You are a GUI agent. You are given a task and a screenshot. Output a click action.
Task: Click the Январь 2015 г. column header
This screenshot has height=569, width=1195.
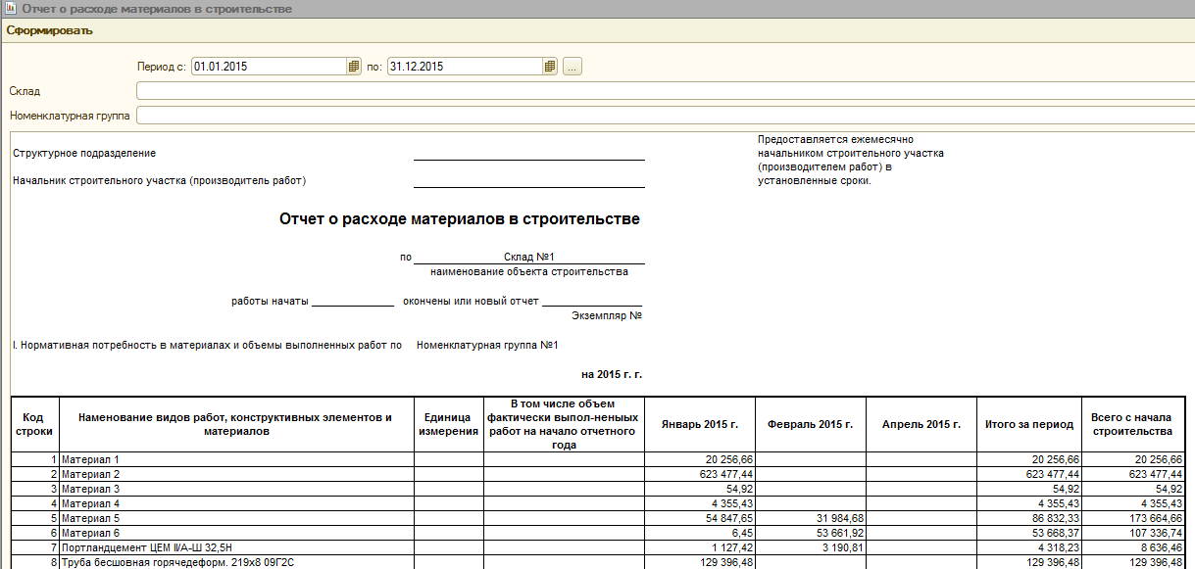(700, 424)
